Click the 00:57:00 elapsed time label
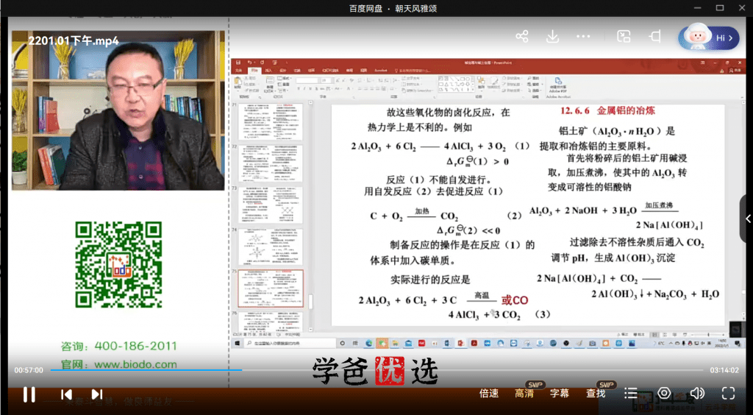This screenshot has height=415, width=753. coord(29,370)
